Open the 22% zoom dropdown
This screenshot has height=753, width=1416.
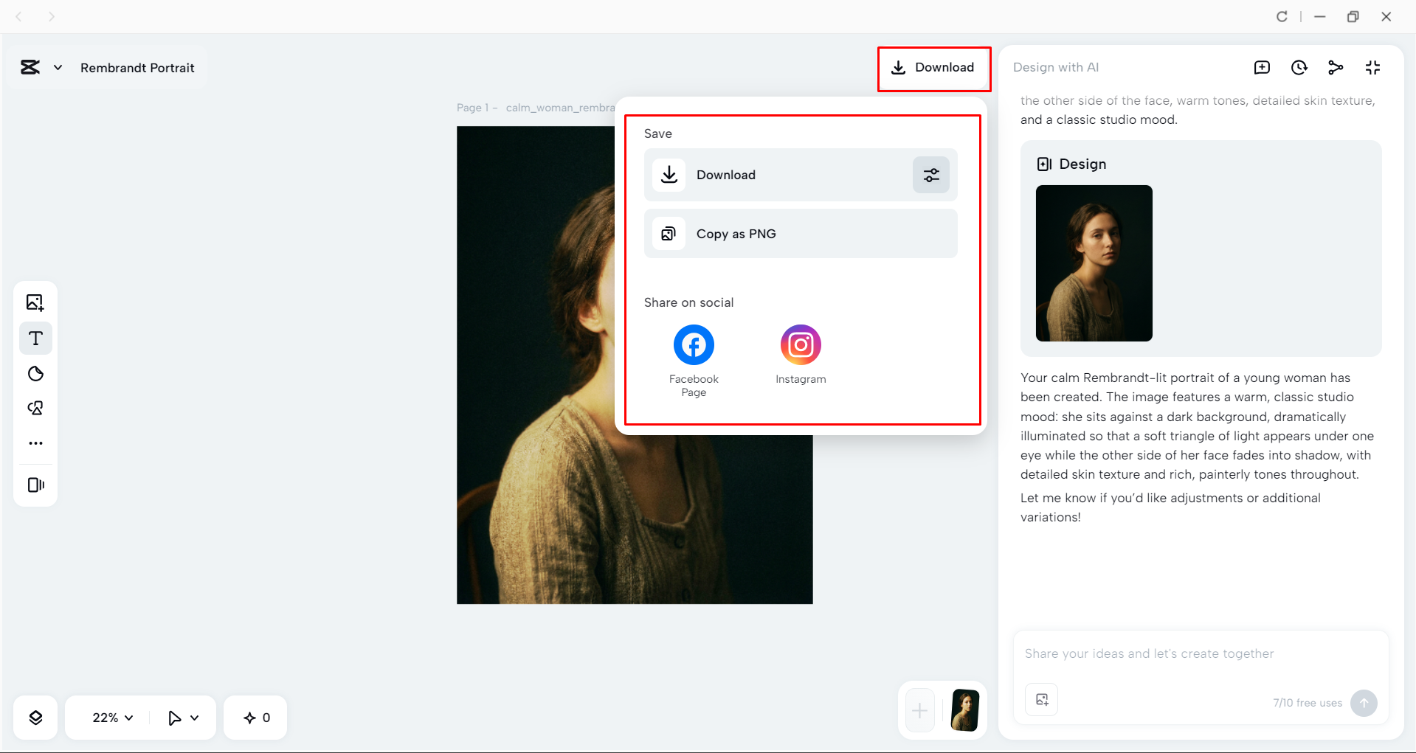click(112, 718)
